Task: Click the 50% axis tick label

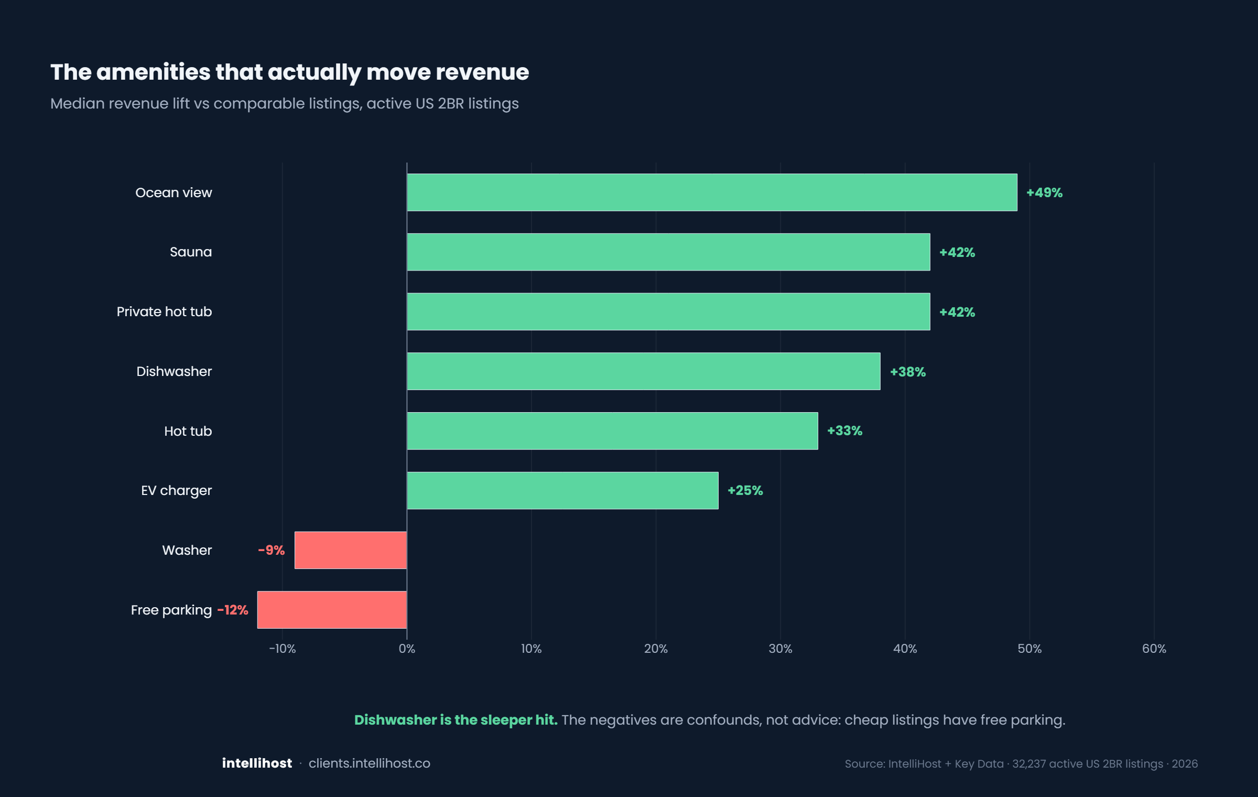Action: [x=1029, y=649]
